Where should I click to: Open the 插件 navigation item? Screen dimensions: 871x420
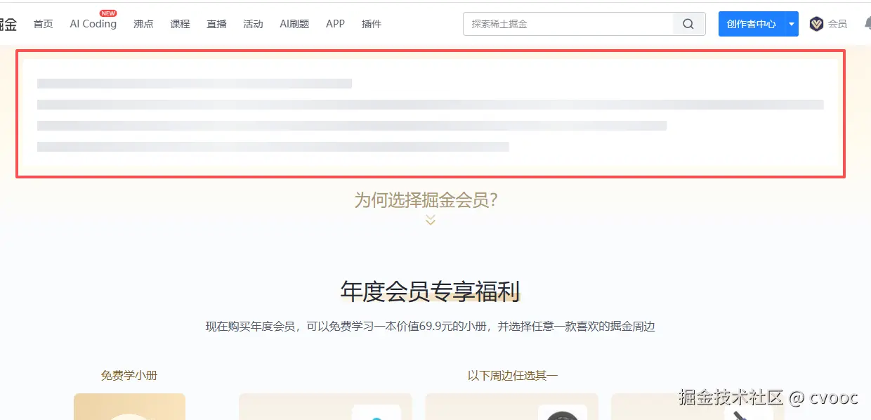[x=371, y=23]
